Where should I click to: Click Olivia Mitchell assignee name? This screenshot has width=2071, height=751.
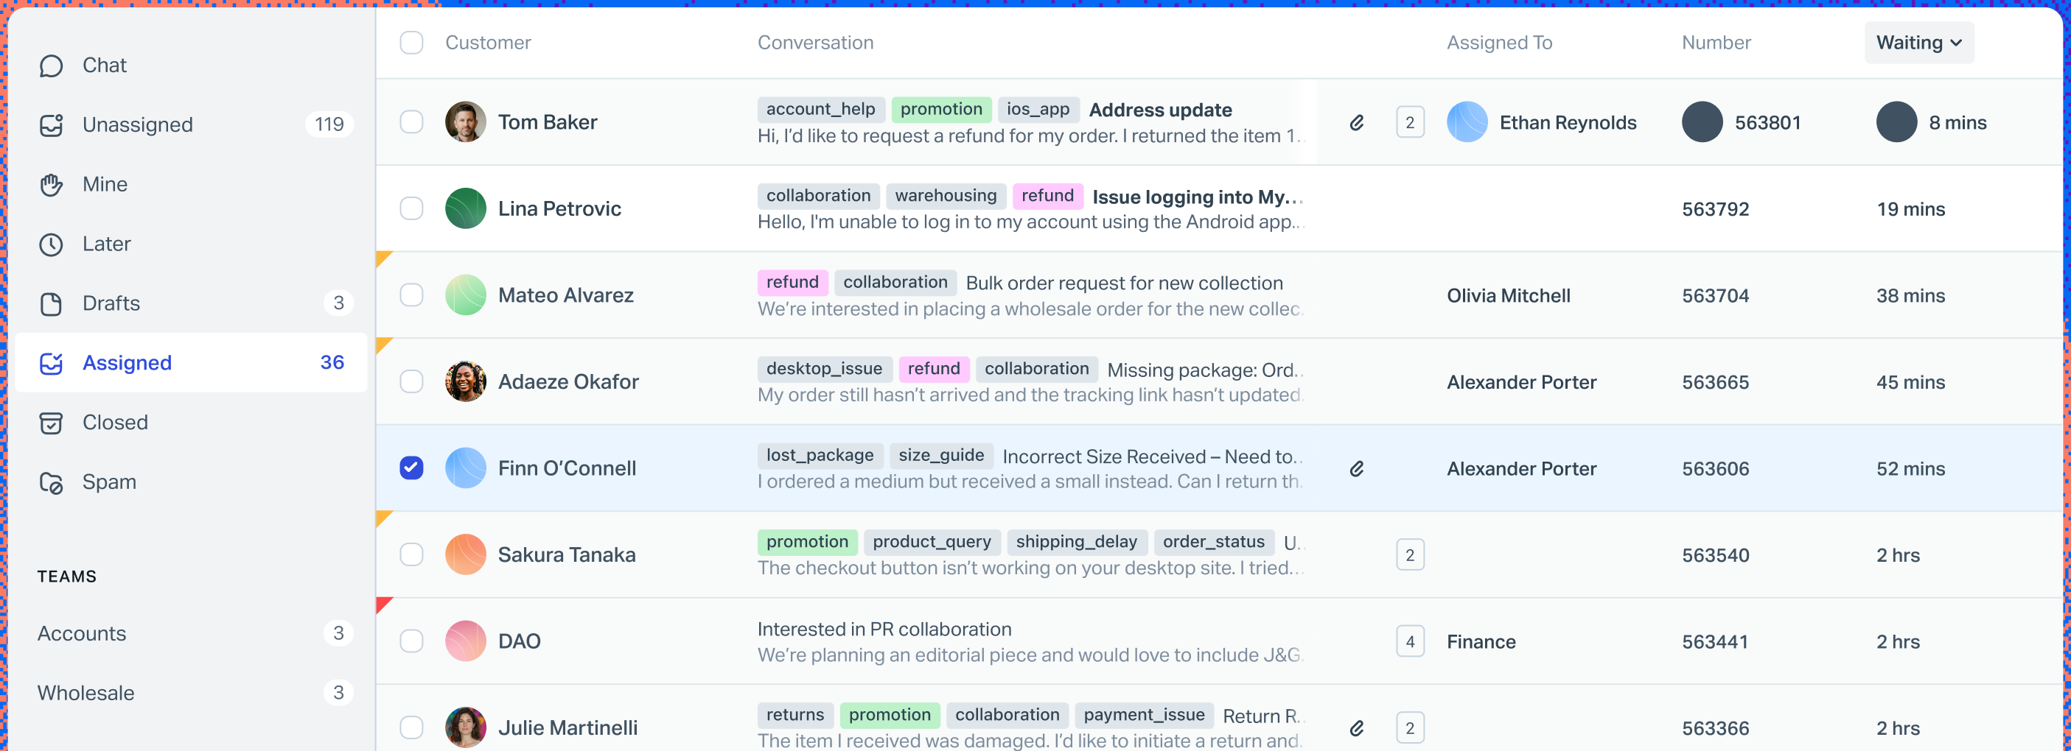(x=1508, y=295)
